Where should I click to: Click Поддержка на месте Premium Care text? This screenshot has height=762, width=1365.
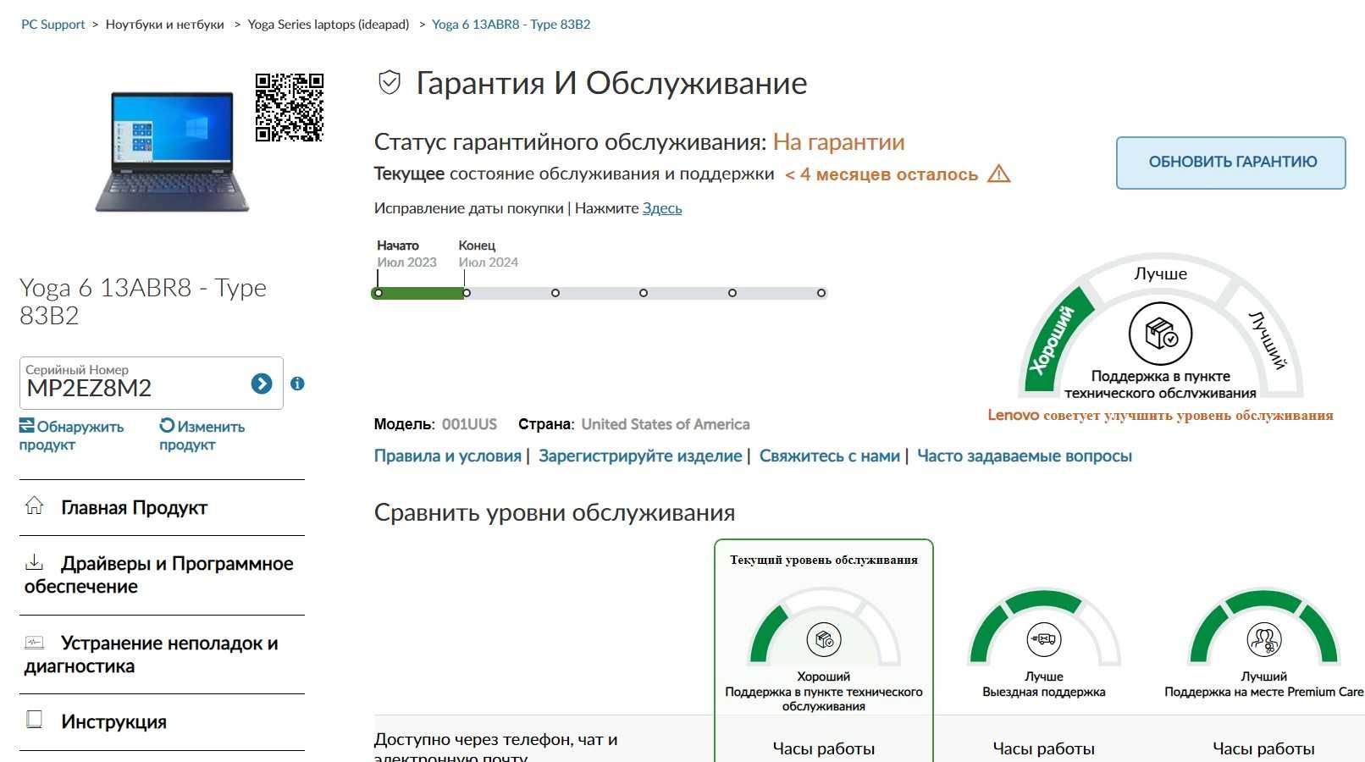coord(1264,692)
